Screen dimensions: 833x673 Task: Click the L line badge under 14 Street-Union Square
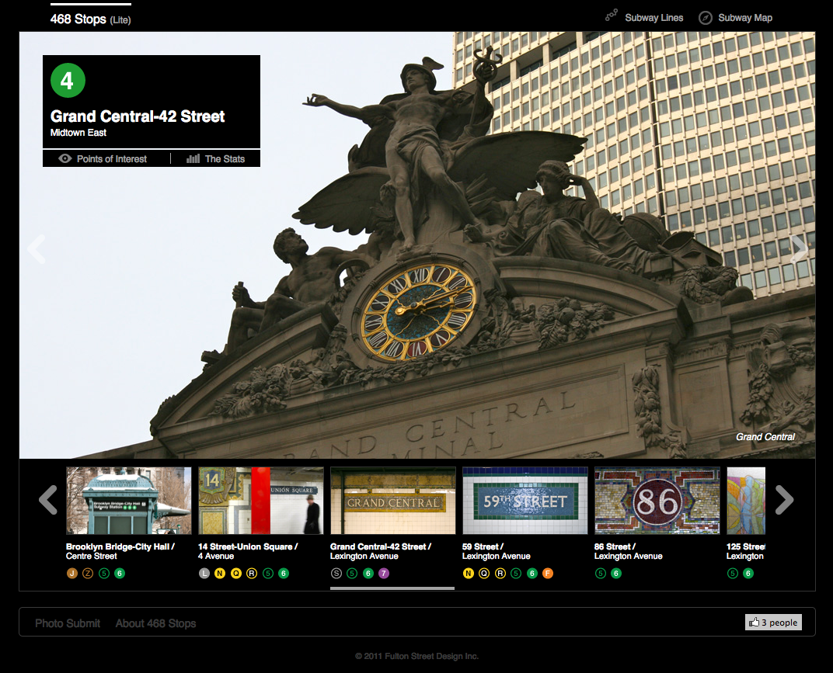tap(204, 573)
